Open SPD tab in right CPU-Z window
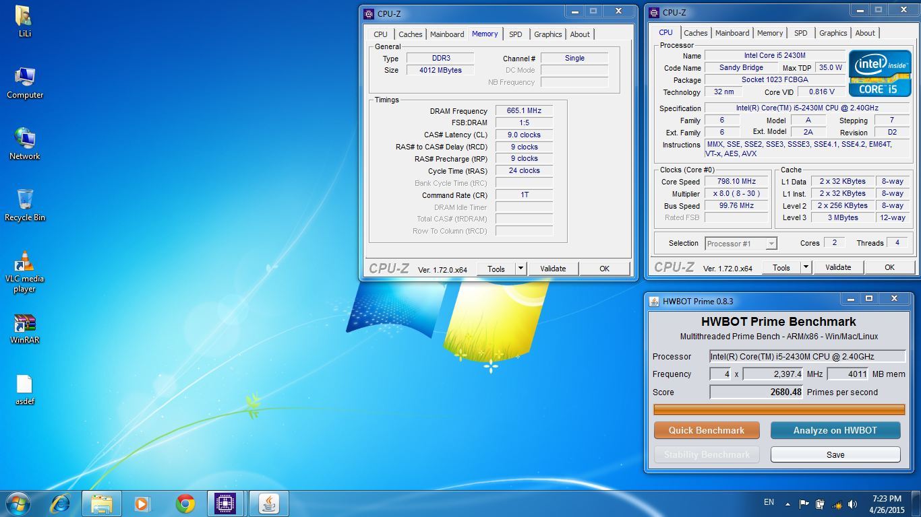The image size is (921, 517). (x=800, y=33)
